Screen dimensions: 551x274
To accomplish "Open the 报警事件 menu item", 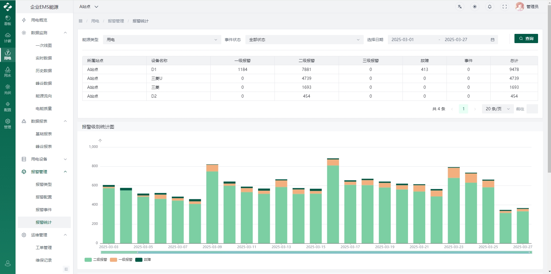I will pyautogui.click(x=44, y=210).
